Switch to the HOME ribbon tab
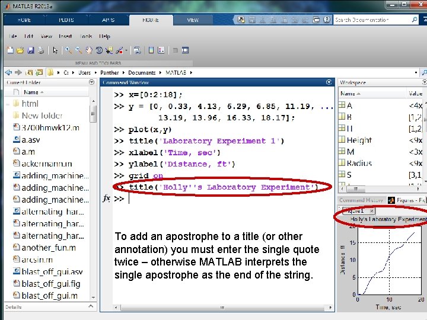427x320 pixels. [24, 20]
